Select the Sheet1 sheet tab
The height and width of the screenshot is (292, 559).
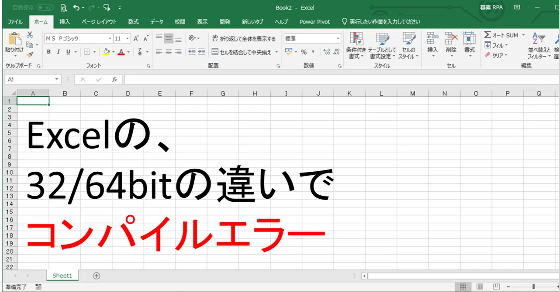(62, 275)
